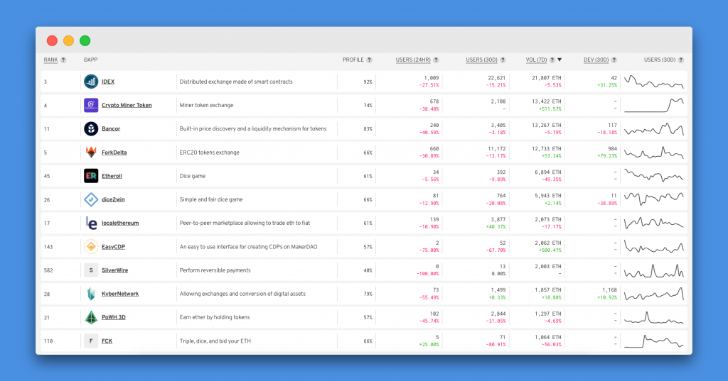Click the SilverWire users sparkline chart
The height and width of the screenshot is (381, 728).
(654, 270)
